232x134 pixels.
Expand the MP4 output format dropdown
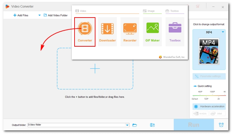(223, 32)
